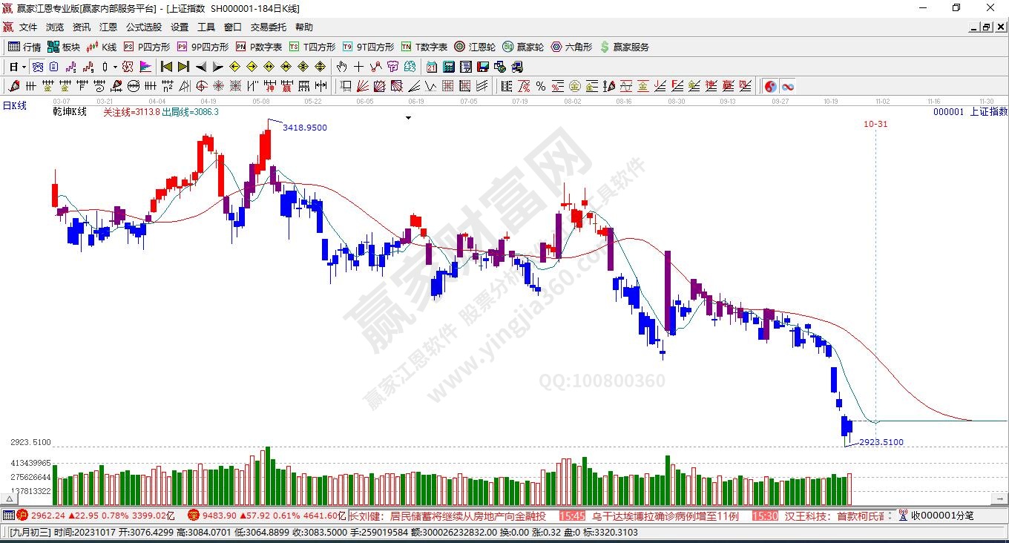Click the yellow diamond left-arrow icon

[234, 67]
